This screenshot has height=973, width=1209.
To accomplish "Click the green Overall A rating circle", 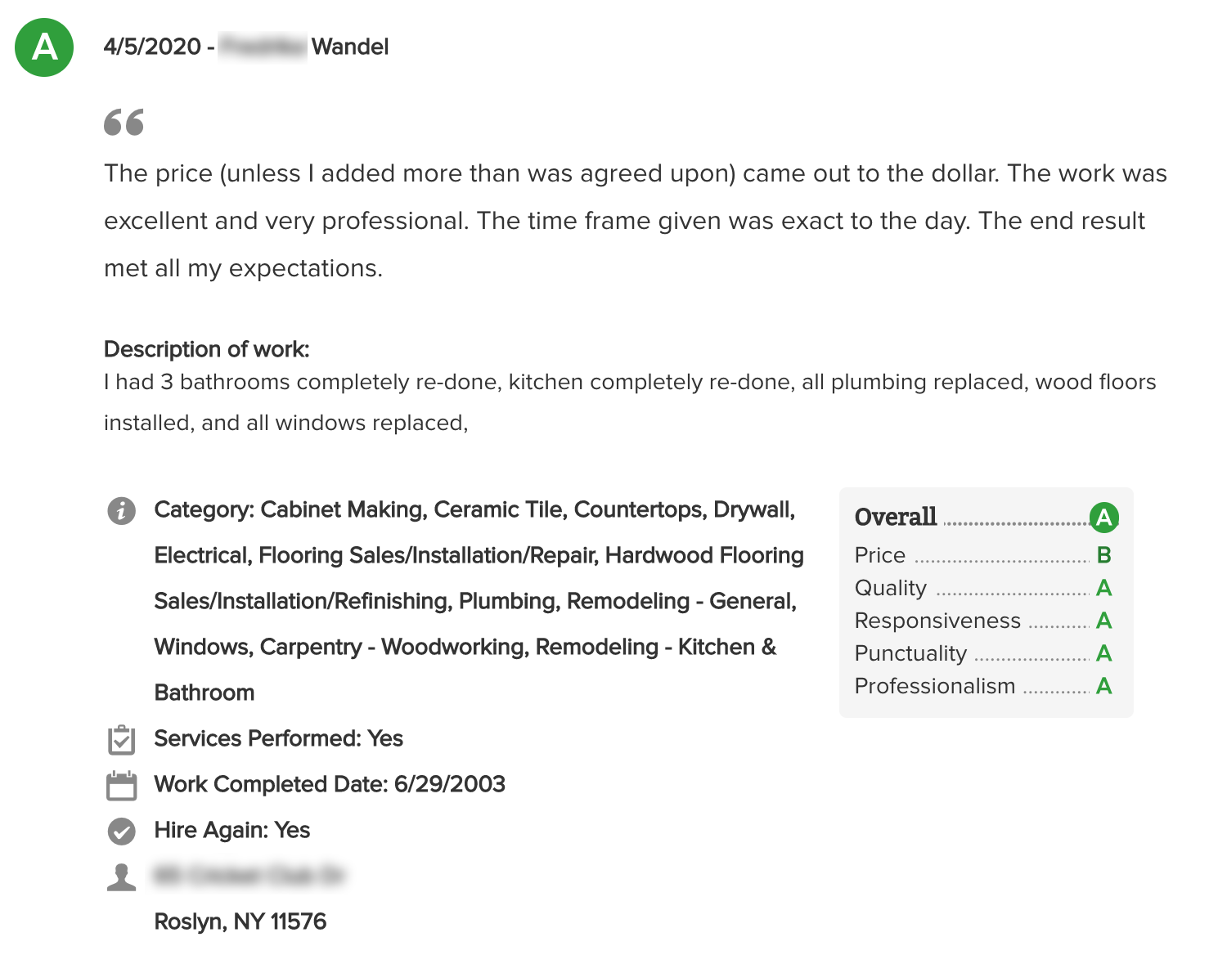I will click(x=1104, y=518).
